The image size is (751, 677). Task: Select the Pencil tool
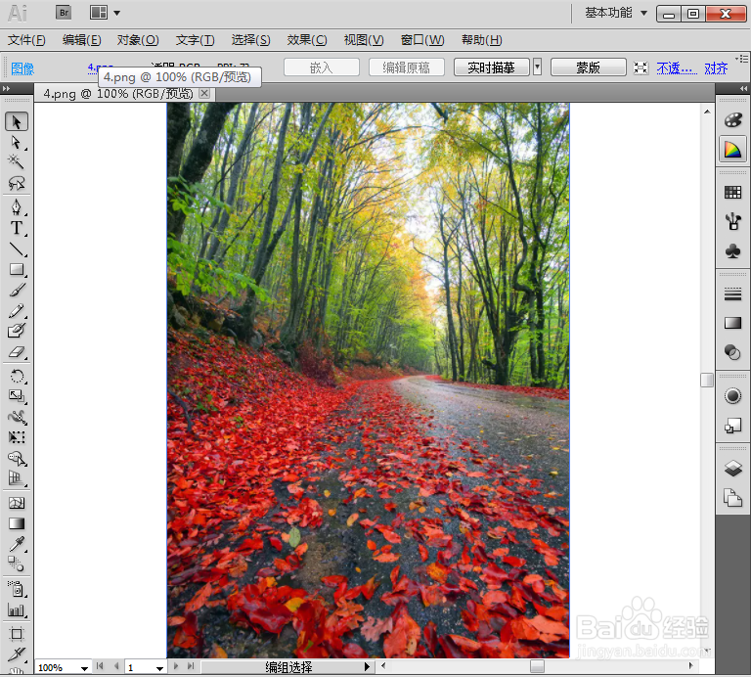click(x=17, y=310)
